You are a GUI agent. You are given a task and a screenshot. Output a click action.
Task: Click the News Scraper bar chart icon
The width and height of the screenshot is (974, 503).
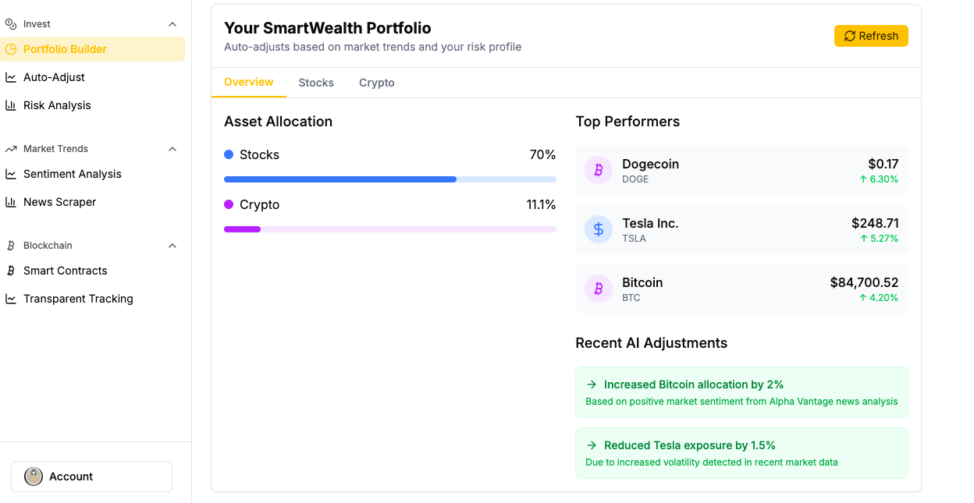tap(11, 202)
